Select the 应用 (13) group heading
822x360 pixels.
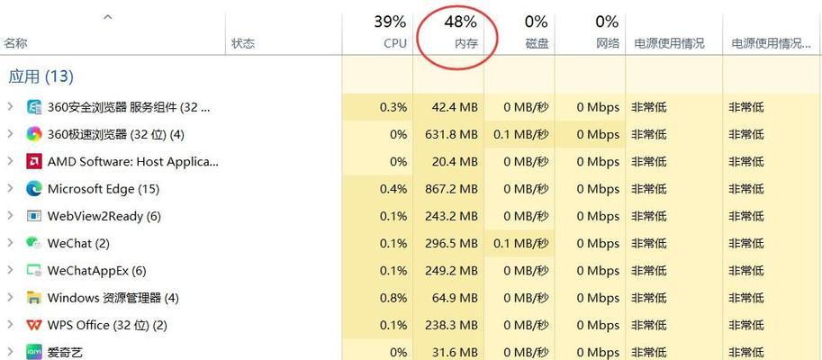click(41, 76)
